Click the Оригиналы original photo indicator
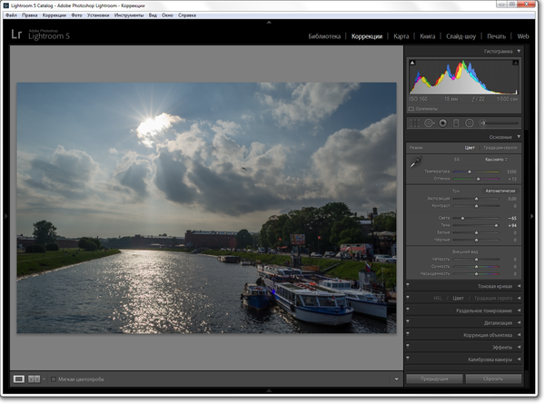Screen dimensions: 545x404 pos(423,109)
